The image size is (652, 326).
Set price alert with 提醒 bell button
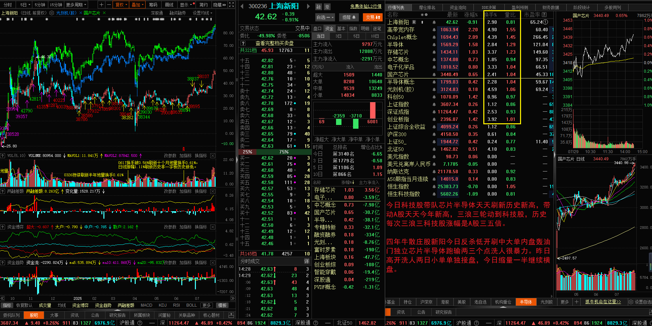click(x=349, y=17)
